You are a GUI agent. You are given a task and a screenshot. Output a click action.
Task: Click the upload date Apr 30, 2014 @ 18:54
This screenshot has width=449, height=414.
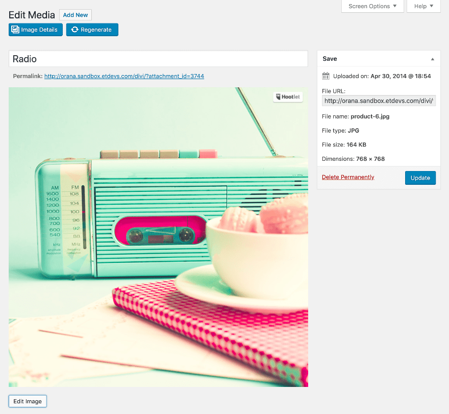click(x=401, y=76)
